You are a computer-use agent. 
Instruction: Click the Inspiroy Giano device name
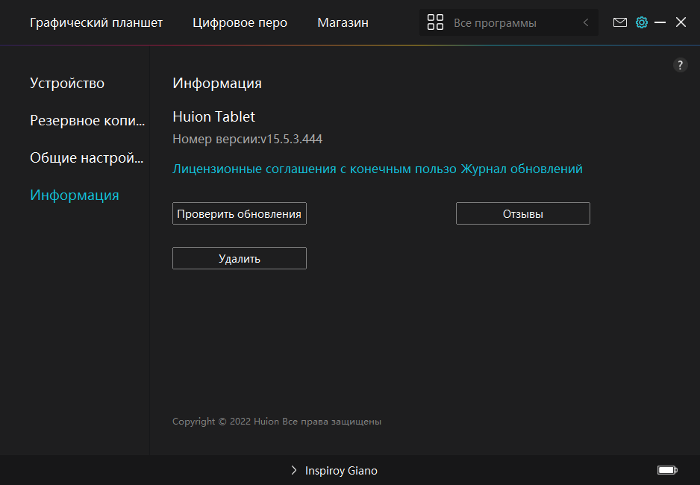341,471
